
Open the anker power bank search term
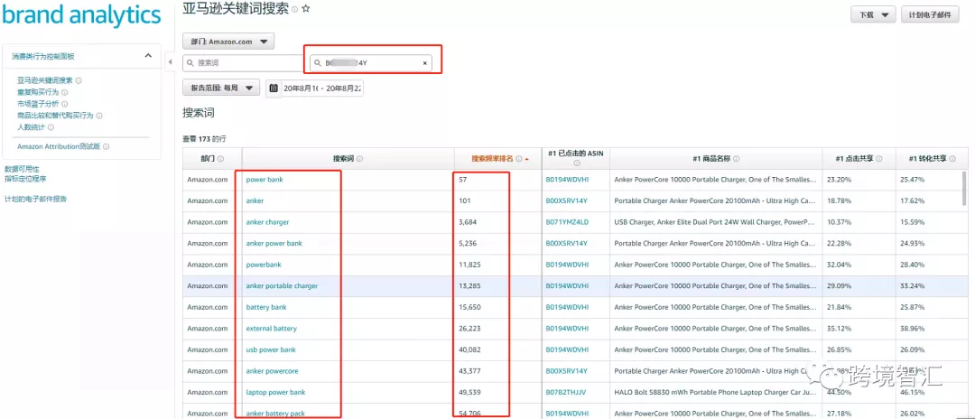click(x=274, y=243)
